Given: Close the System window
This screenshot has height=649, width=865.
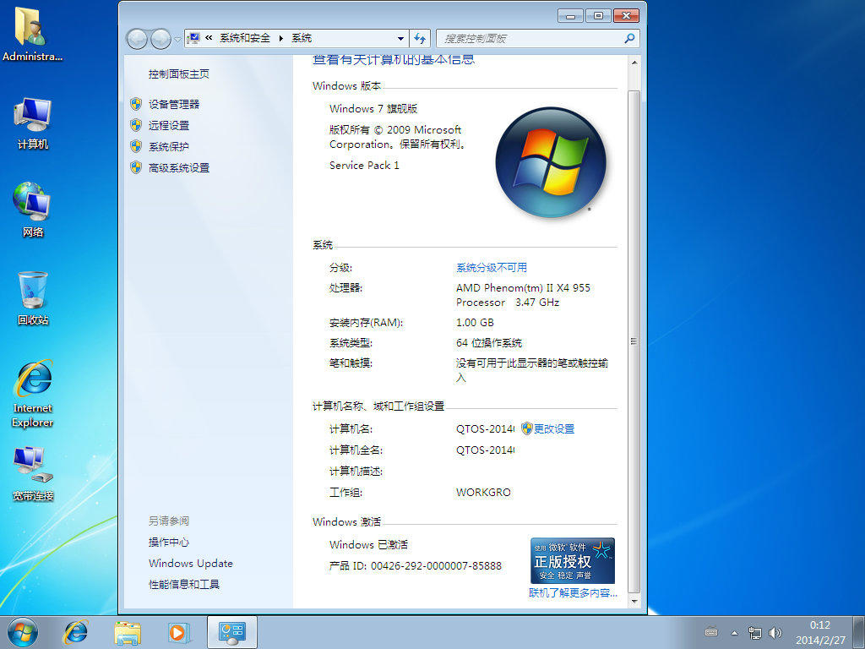Looking at the screenshot, I should (626, 15).
